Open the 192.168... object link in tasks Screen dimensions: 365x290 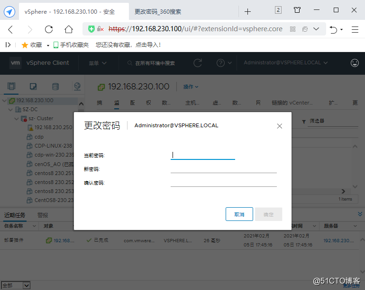tap(64, 240)
